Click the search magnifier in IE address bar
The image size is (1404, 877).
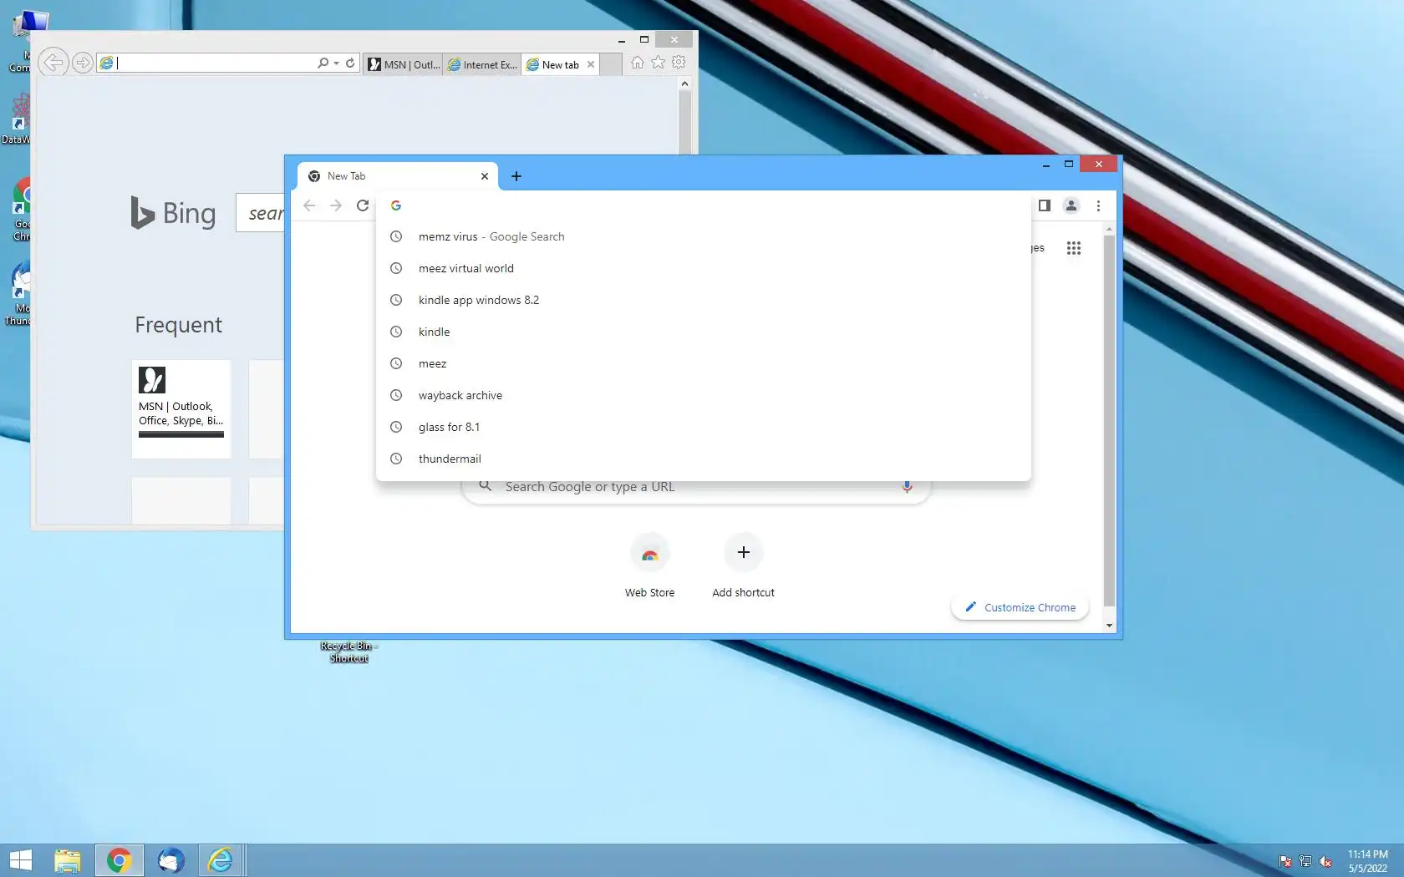click(323, 63)
